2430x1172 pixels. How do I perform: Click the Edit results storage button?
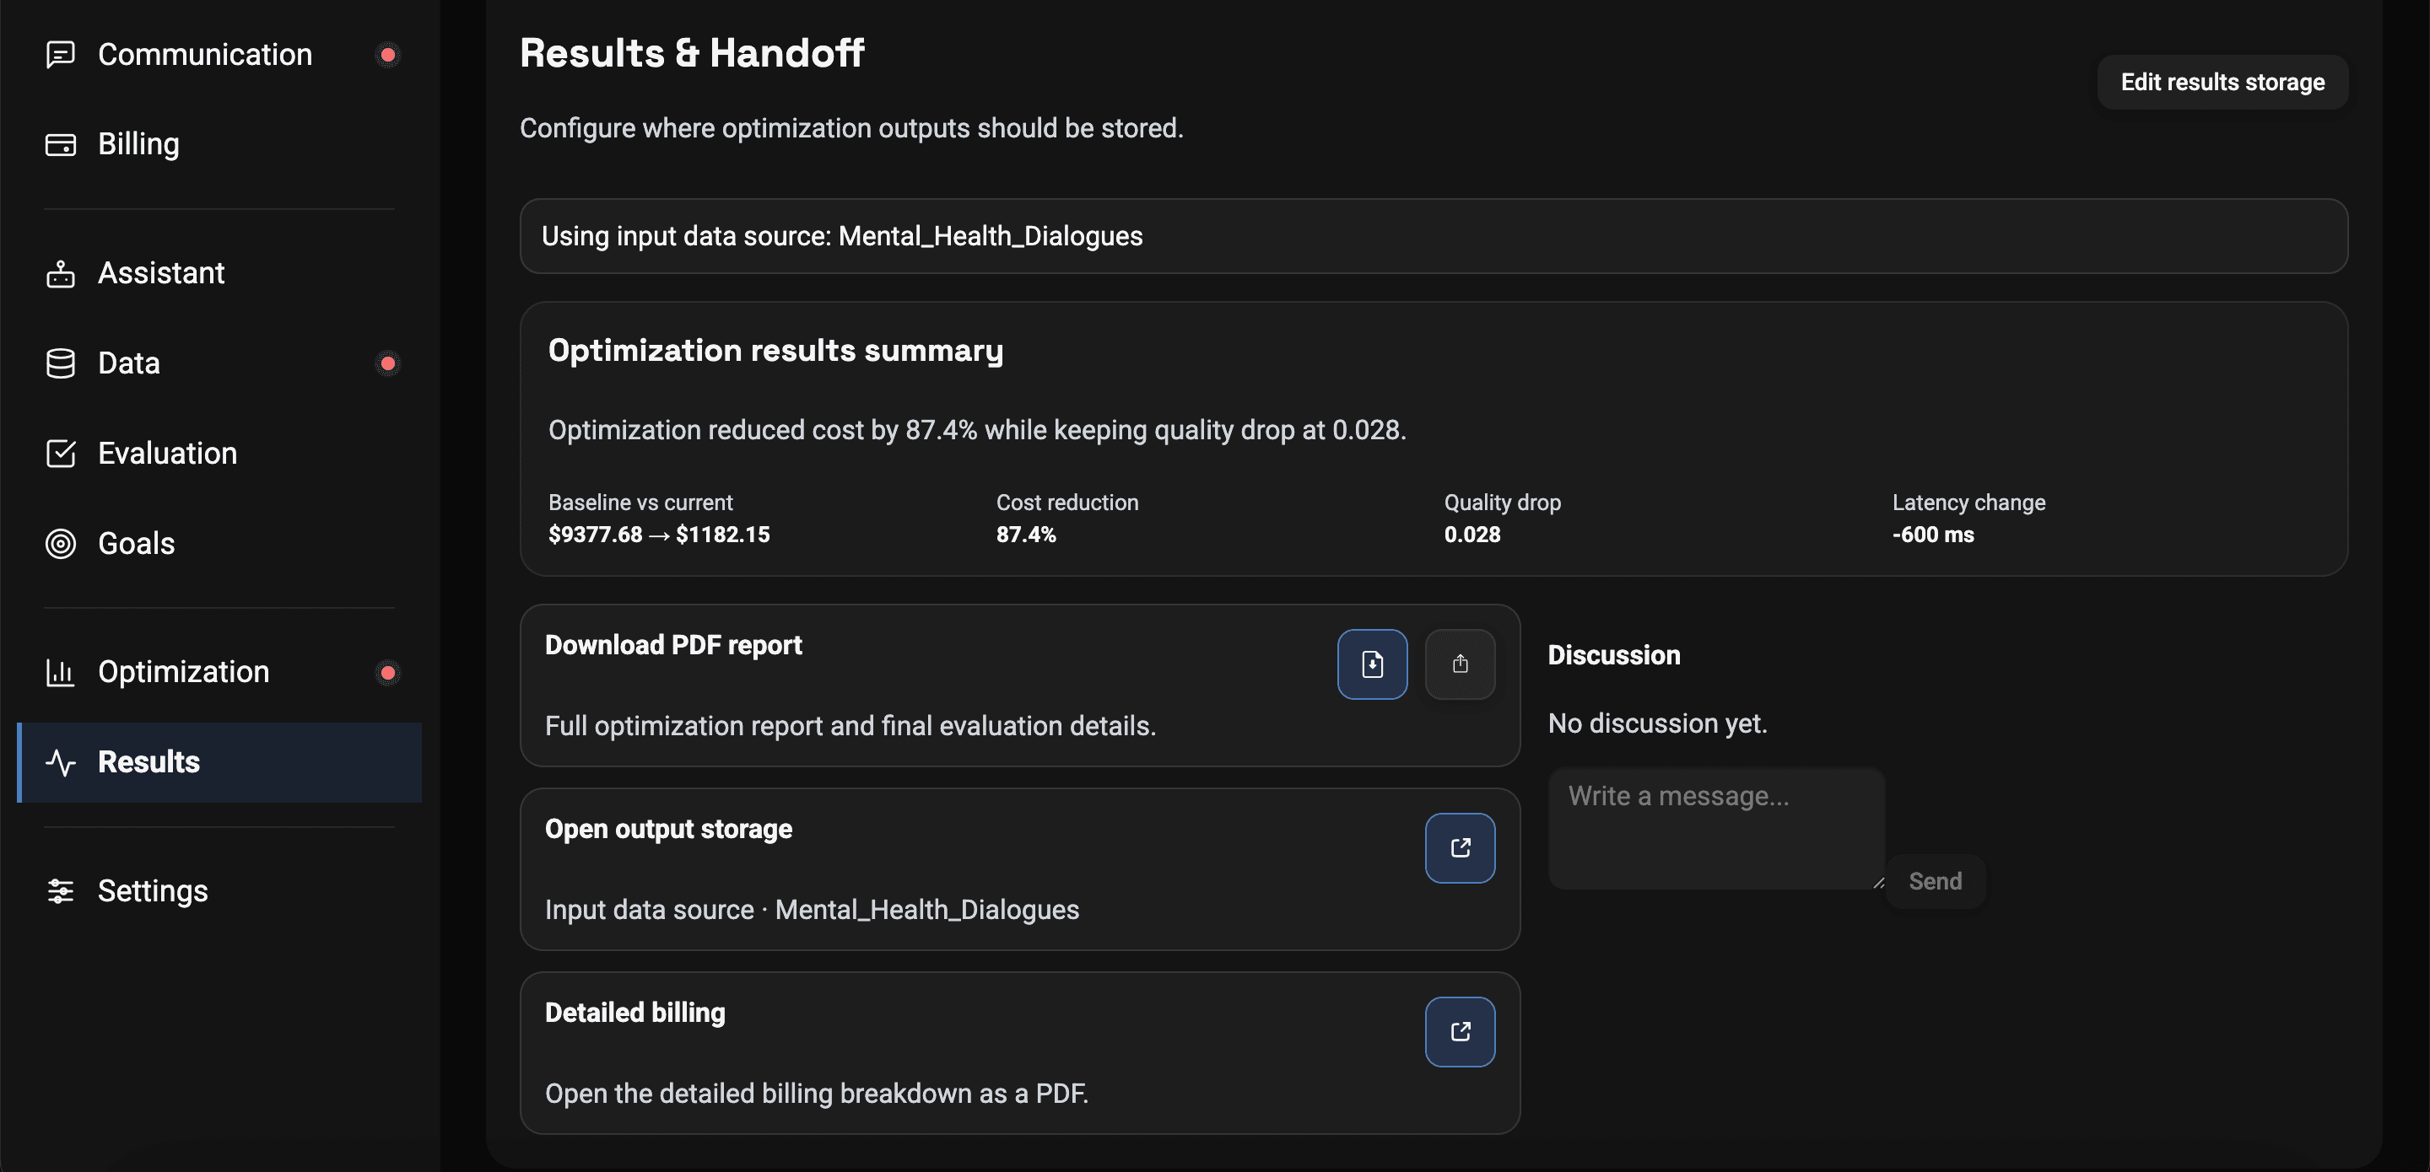point(2222,82)
